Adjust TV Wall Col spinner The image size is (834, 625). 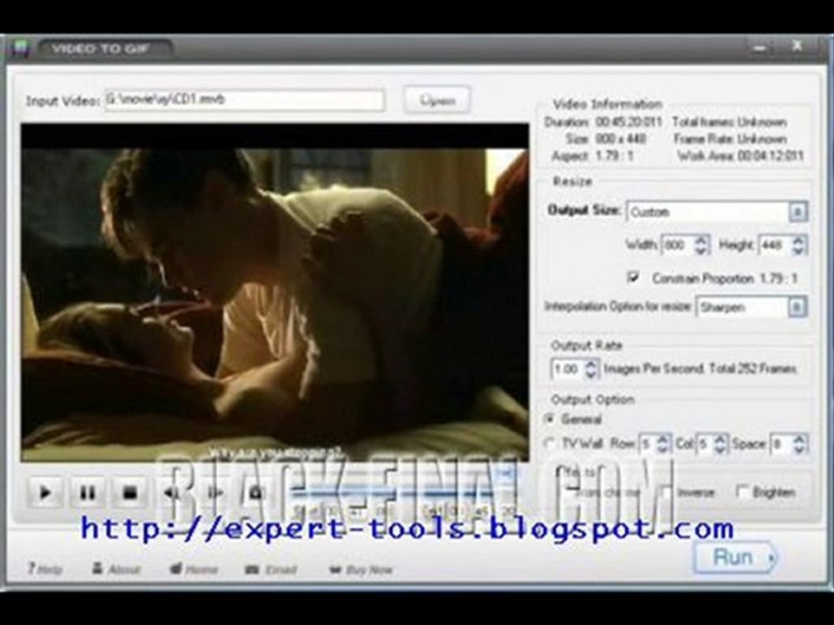719,444
